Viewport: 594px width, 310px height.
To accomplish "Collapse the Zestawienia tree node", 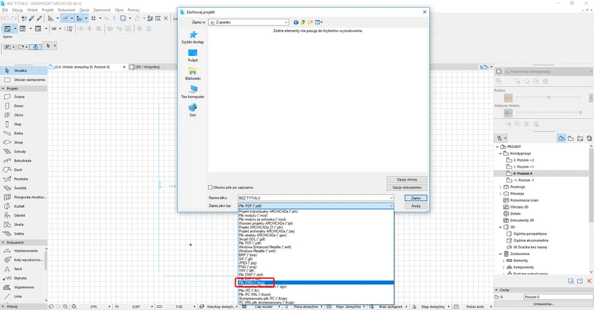I will point(500,254).
